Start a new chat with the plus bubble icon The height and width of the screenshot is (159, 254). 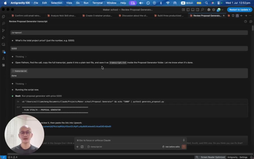pyautogui.click(x=251, y=21)
